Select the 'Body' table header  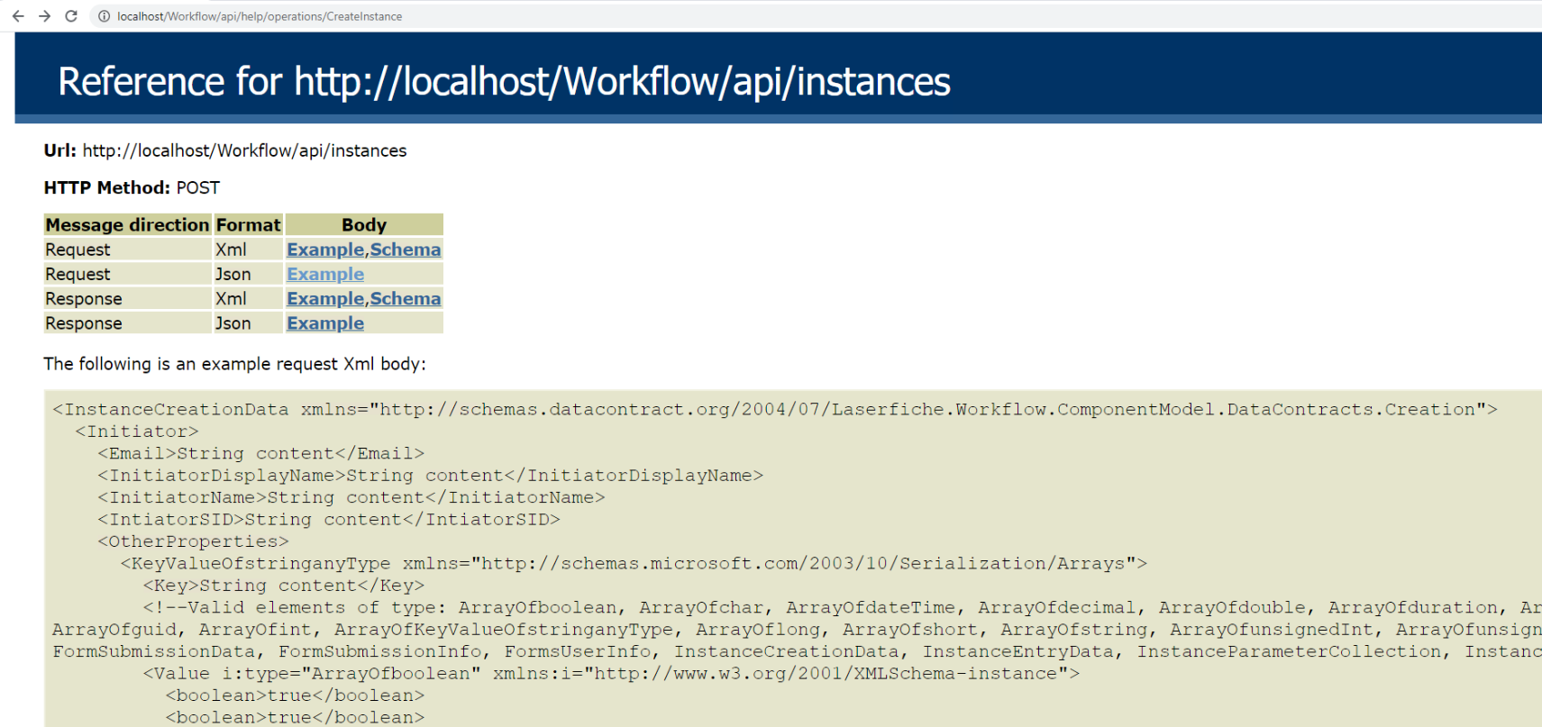click(364, 224)
